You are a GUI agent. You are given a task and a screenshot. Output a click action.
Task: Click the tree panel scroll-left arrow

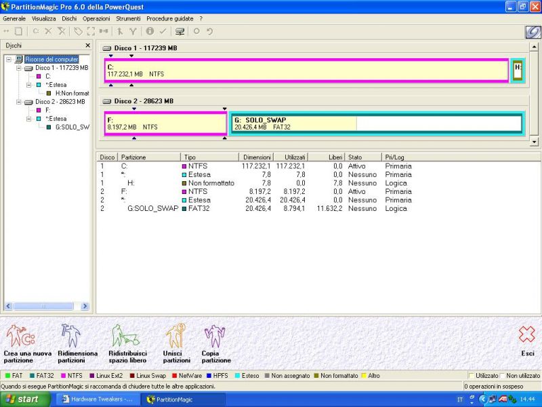[8, 306]
